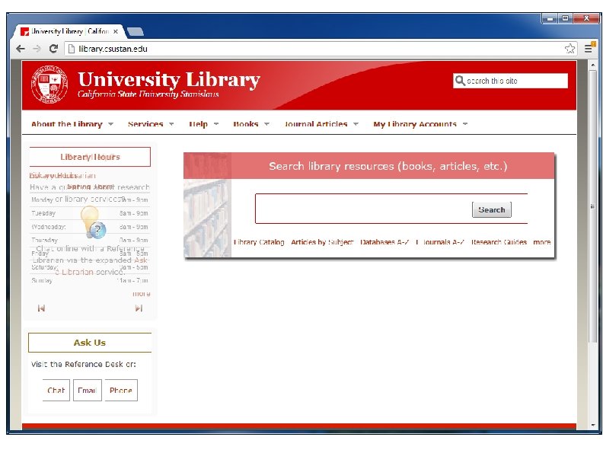This screenshot has height=466, width=603.
Task: Go back with the browser back arrow
Action: tap(21, 49)
